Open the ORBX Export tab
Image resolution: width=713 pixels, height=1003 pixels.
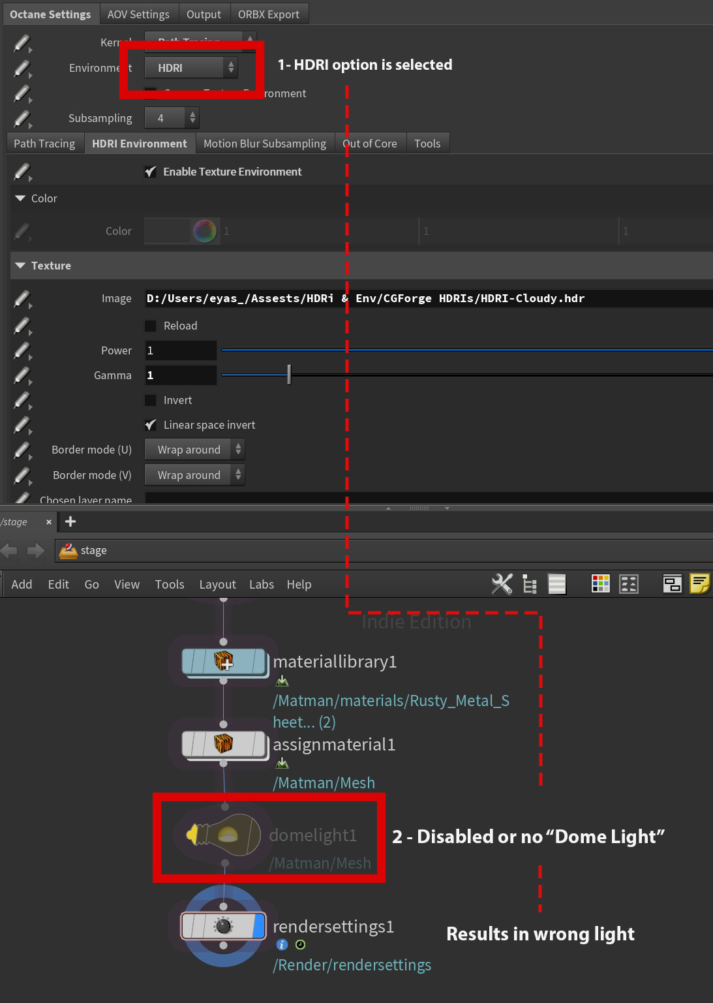coord(269,14)
